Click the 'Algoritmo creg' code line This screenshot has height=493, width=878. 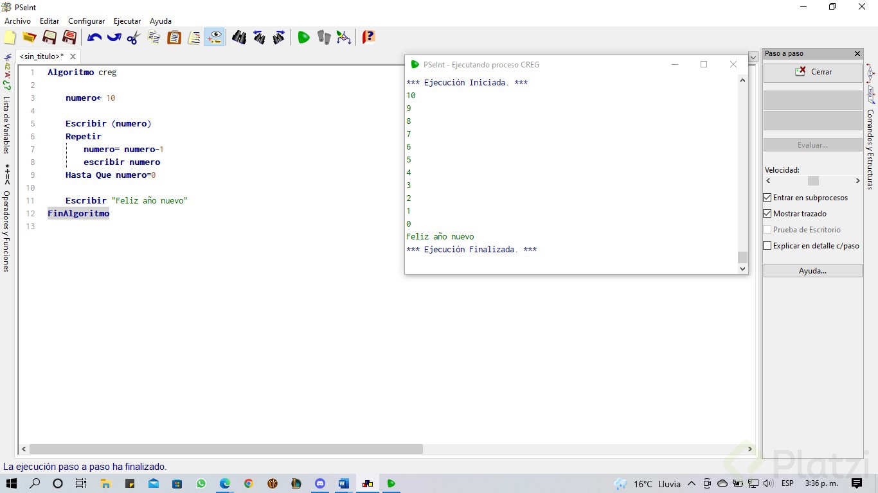click(82, 73)
